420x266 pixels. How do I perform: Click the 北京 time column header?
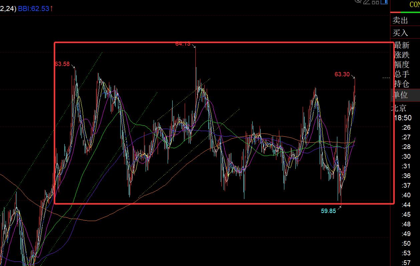pos(399,108)
